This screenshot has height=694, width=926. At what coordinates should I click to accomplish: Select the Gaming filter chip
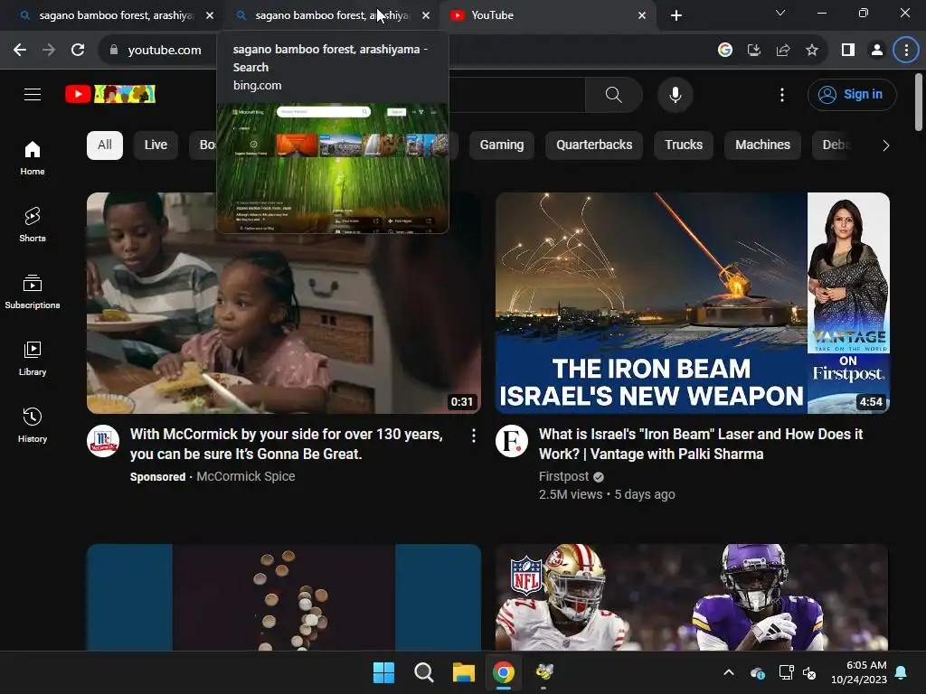501,145
